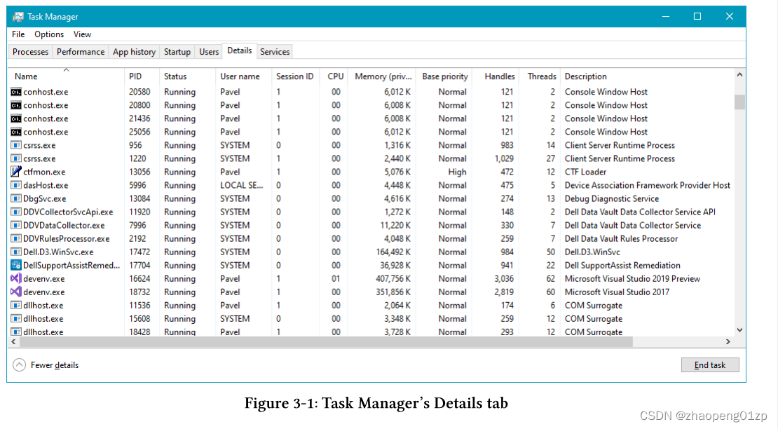The image size is (778, 429).
Task: Switch to the Startup tab
Action: 177,52
